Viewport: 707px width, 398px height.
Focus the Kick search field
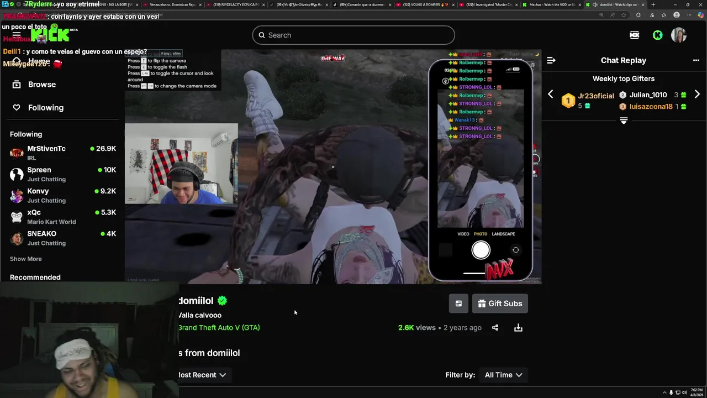[x=353, y=35]
